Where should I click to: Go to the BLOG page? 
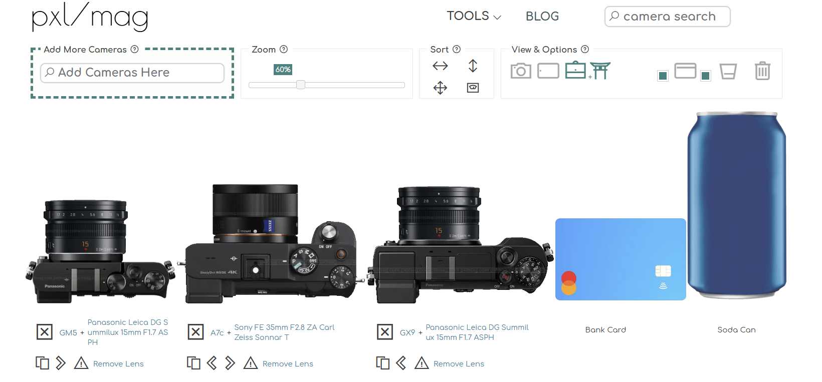542,17
